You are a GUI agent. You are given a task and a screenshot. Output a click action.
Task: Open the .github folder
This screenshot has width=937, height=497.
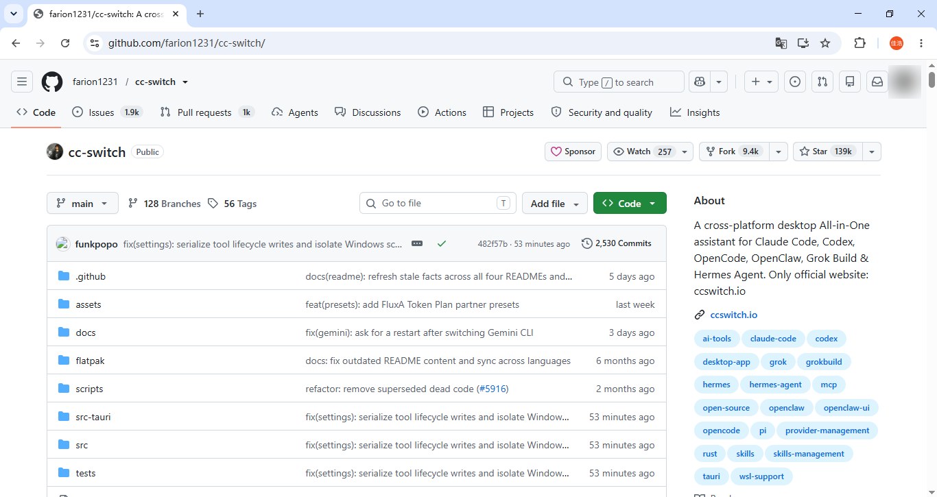91,276
